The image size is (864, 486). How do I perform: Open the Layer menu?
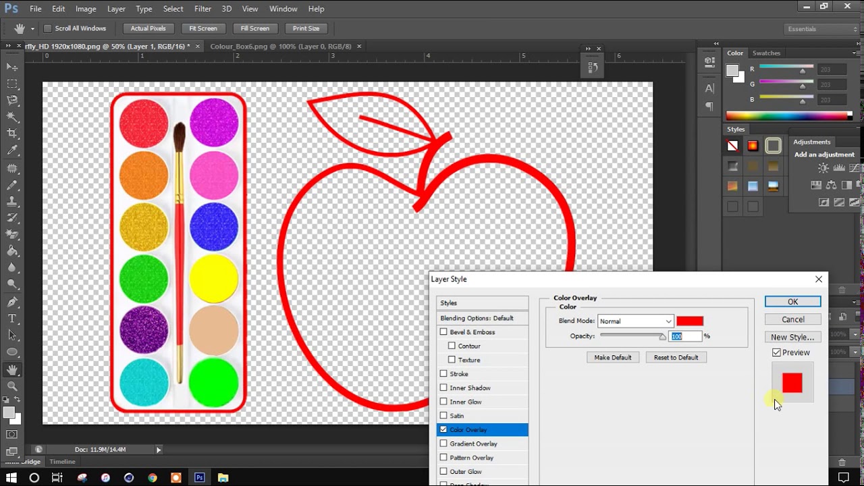tap(116, 9)
